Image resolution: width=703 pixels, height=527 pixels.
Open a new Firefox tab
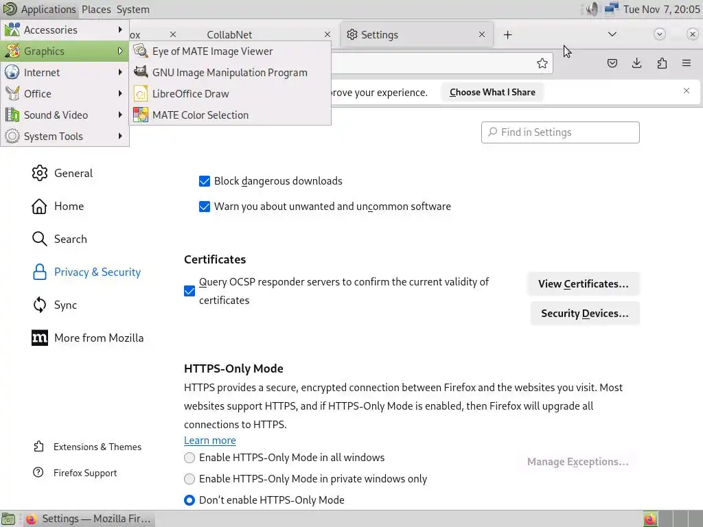coord(507,35)
